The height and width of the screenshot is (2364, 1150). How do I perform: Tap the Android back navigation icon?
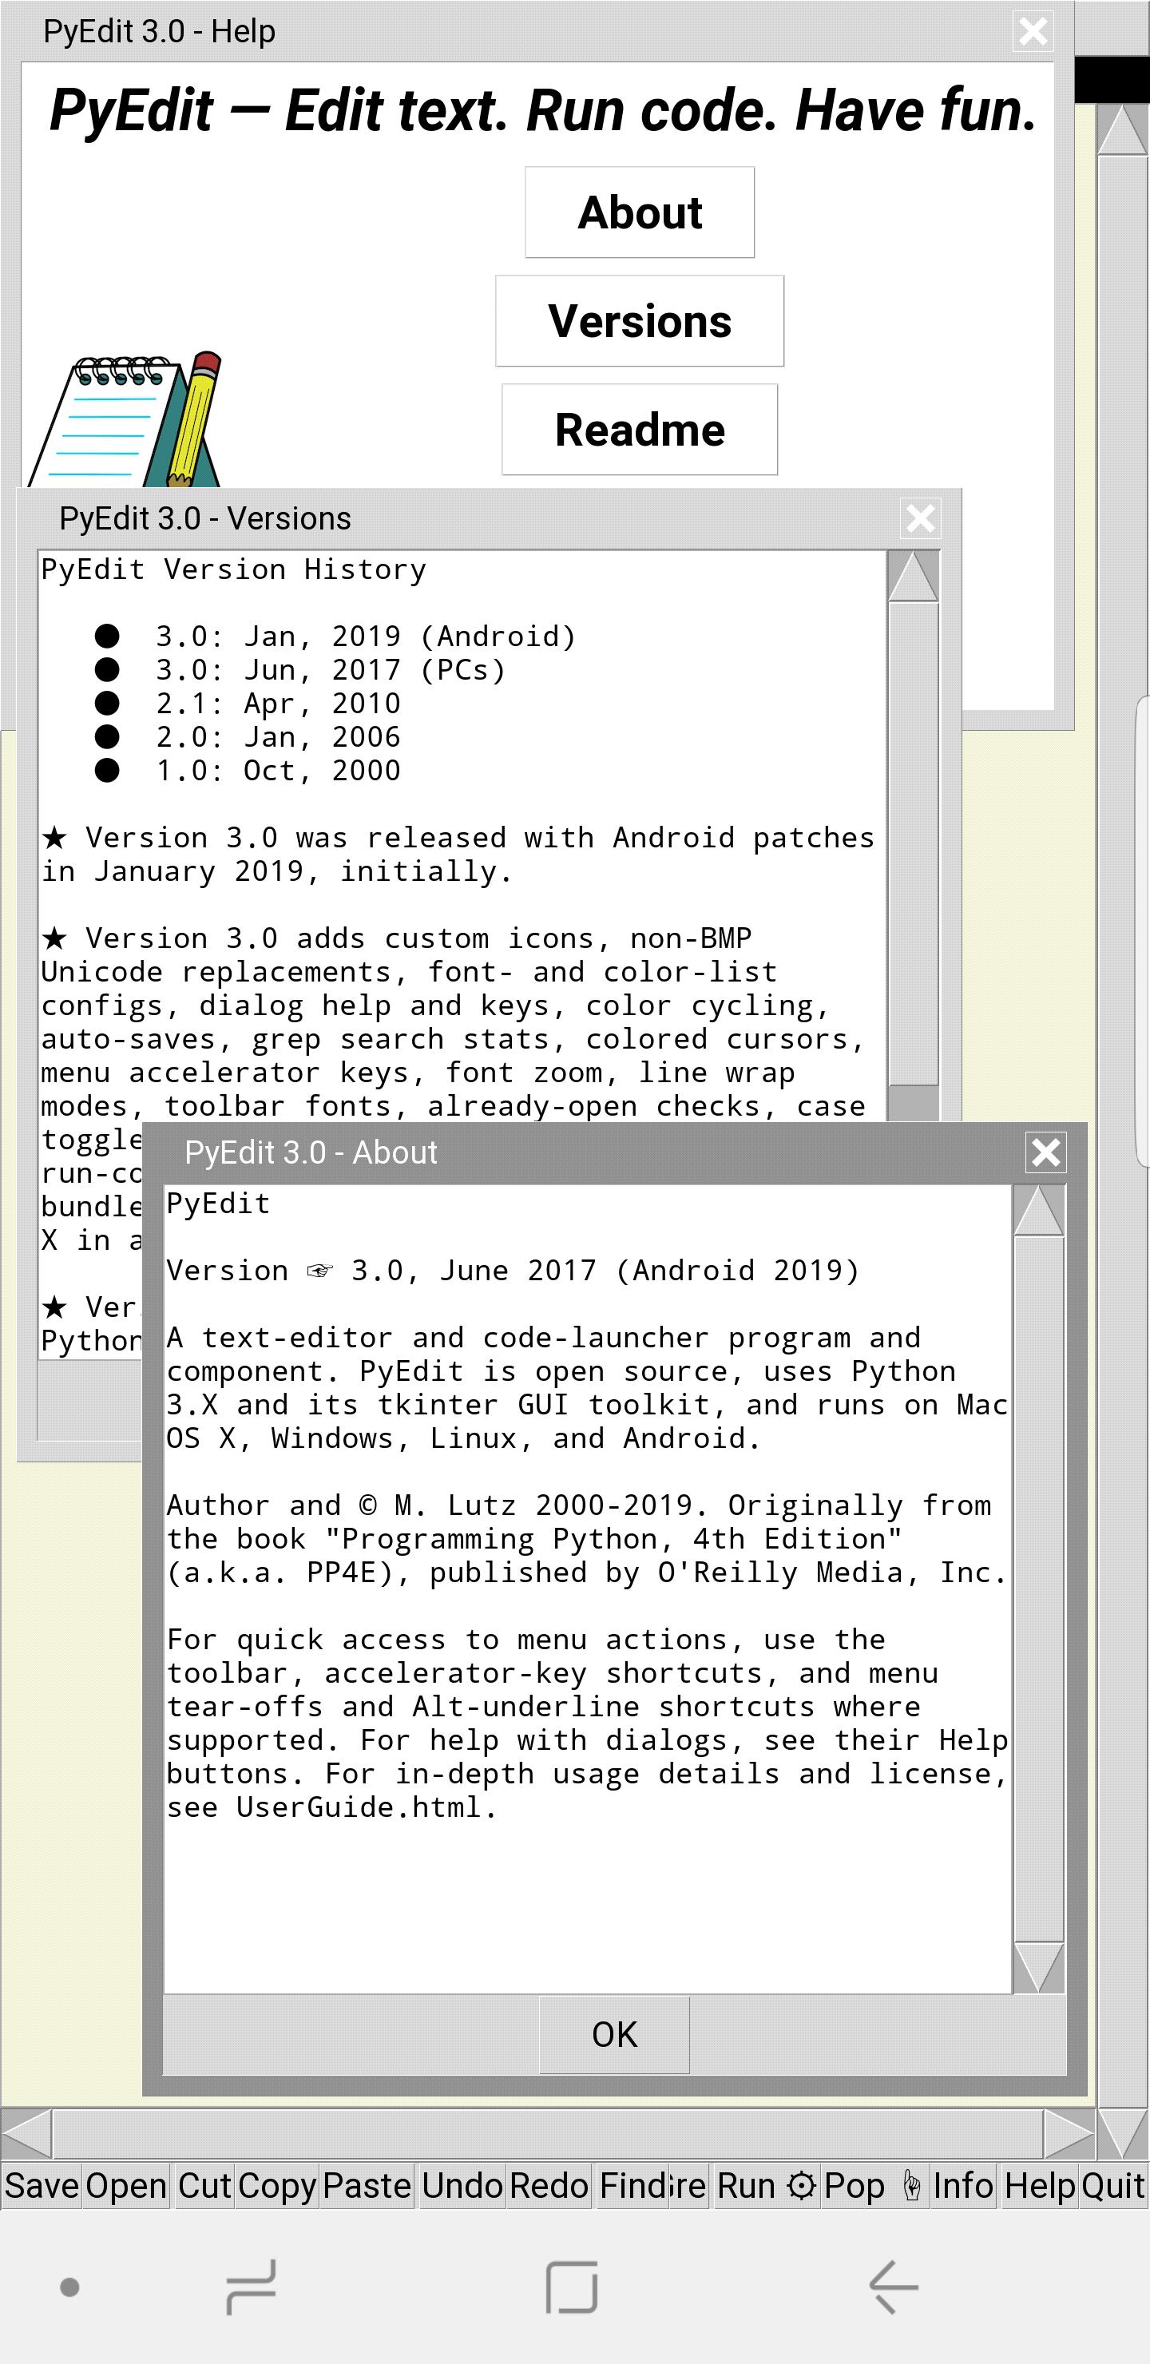click(893, 2286)
